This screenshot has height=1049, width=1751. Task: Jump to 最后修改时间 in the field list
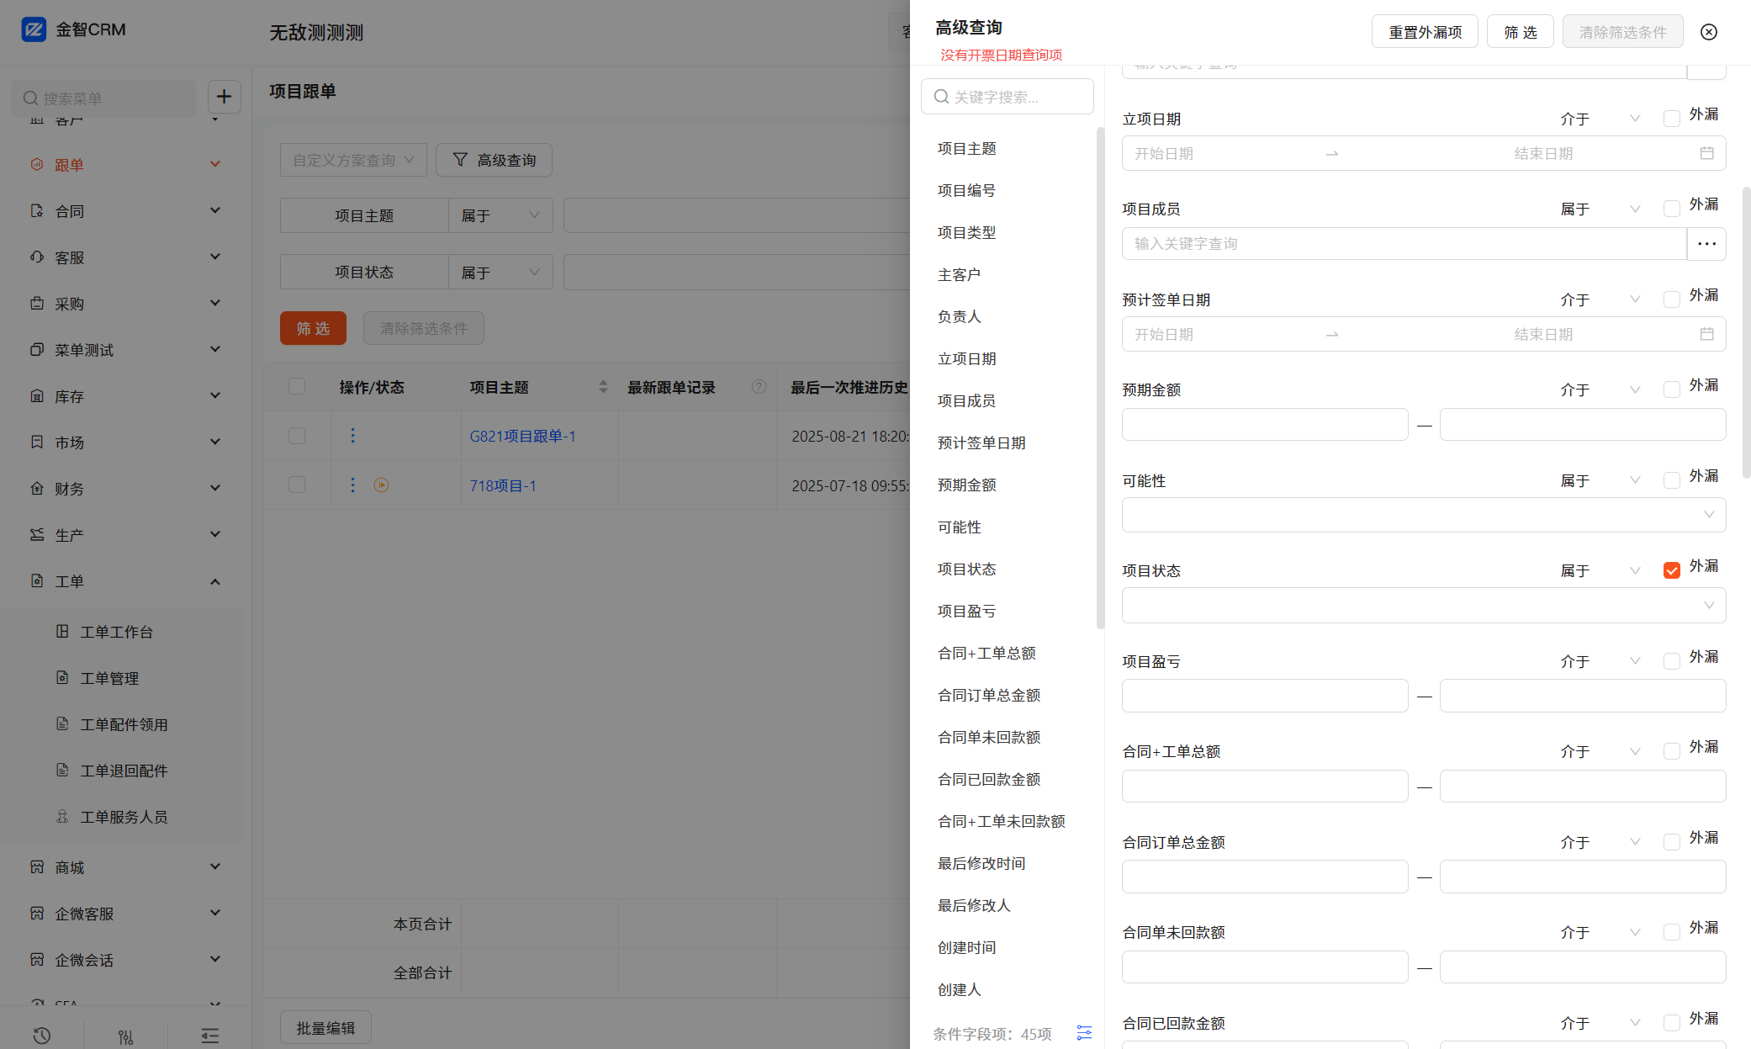pos(981,863)
